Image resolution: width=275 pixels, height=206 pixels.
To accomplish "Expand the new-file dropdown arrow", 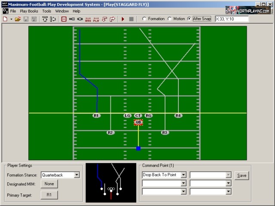I will pyautogui.click(x=11, y=19).
